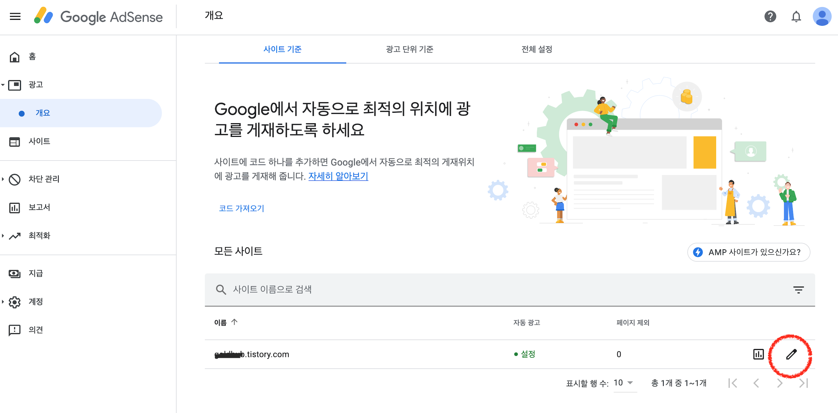Click the 총 1개 중 1~1개 text
The height and width of the screenshot is (413, 838).
[678, 383]
